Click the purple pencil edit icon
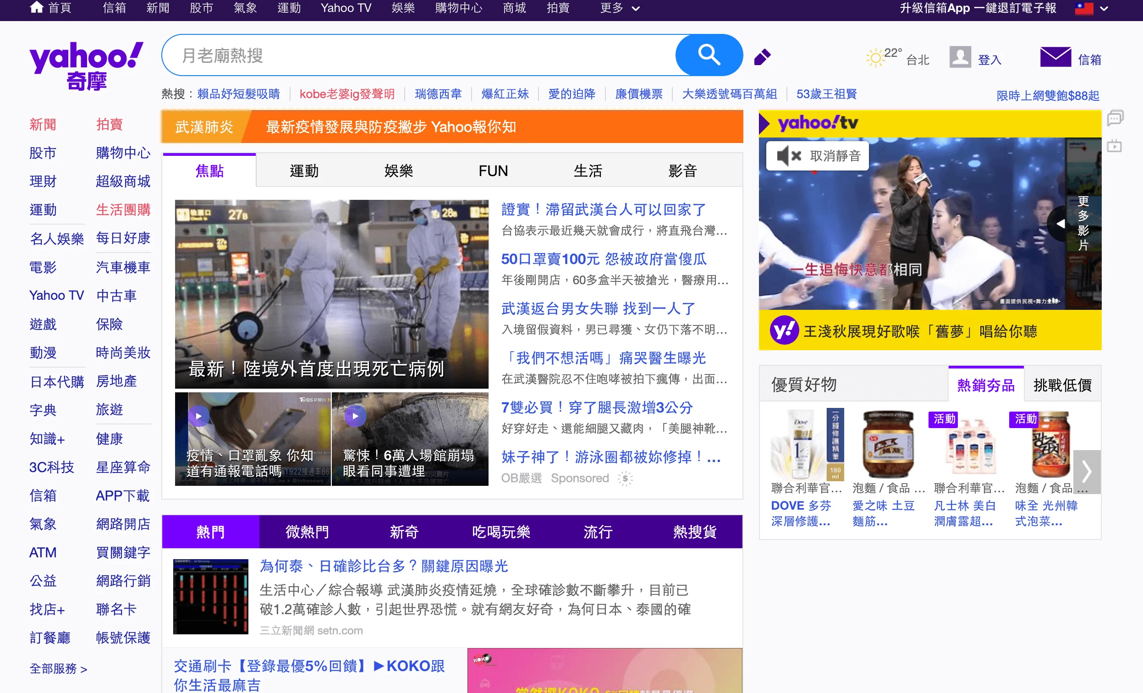The image size is (1143, 693). (x=762, y=57)
